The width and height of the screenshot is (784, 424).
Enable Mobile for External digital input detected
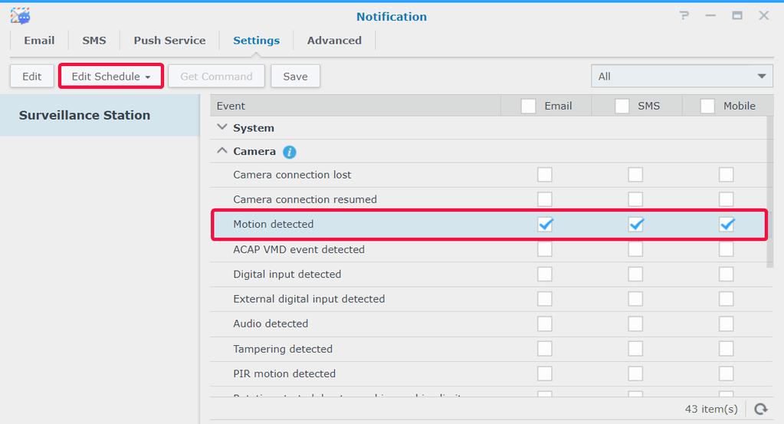[726, 298]
